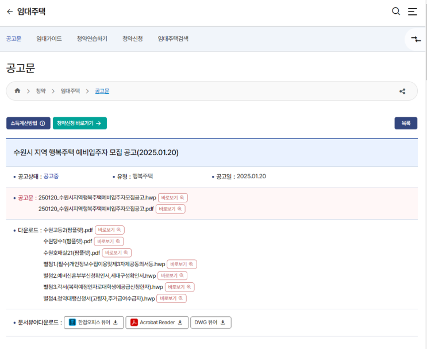Click 청약 in the breadcrumb
Viewport: 427px width, 349px height.
(41, 91)
